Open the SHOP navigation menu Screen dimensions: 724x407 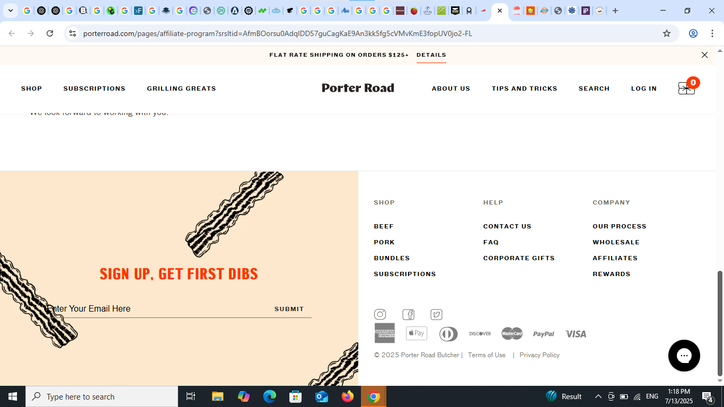click(x=31, y=89)
